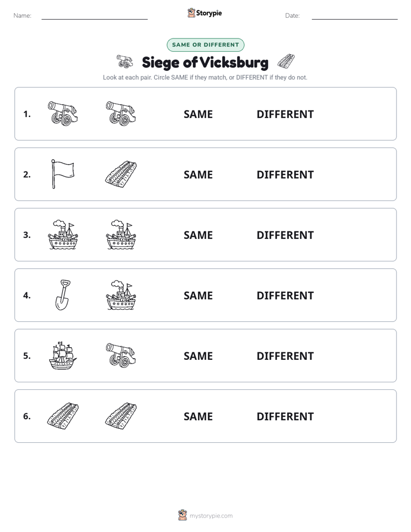Click the flag picture in row 2
This screenshot has width=411, height=532.
click(x=63, y=174)
